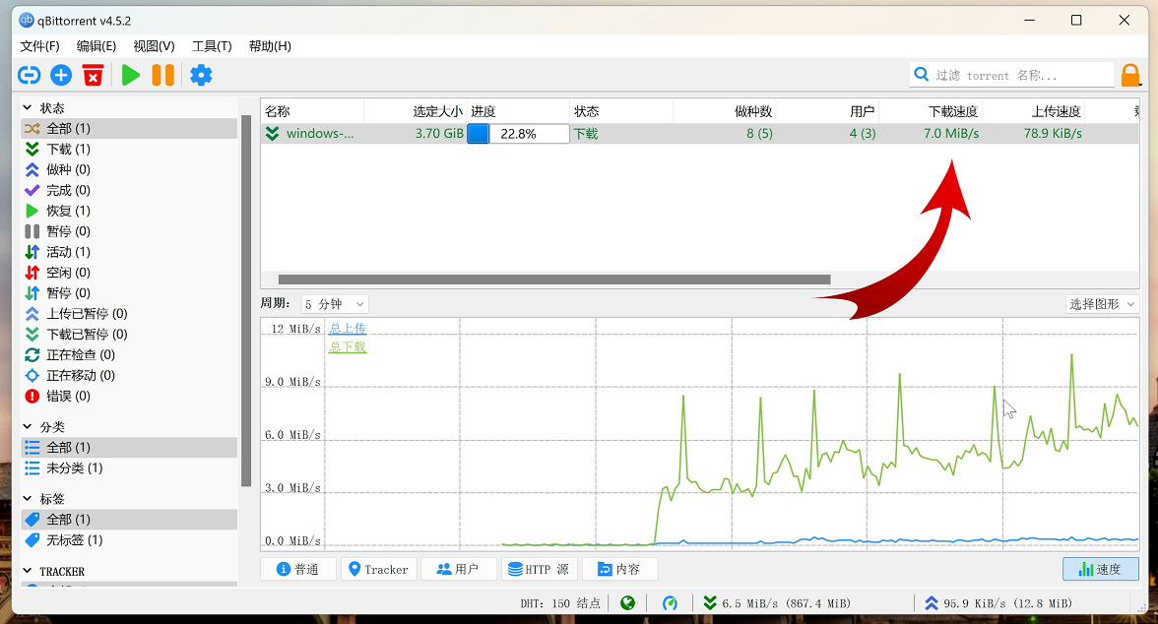Open the 文件(F) menu
1158x624 pixels.
pos(39,46)
